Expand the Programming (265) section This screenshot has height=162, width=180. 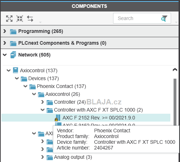click(x=5, y=31)
